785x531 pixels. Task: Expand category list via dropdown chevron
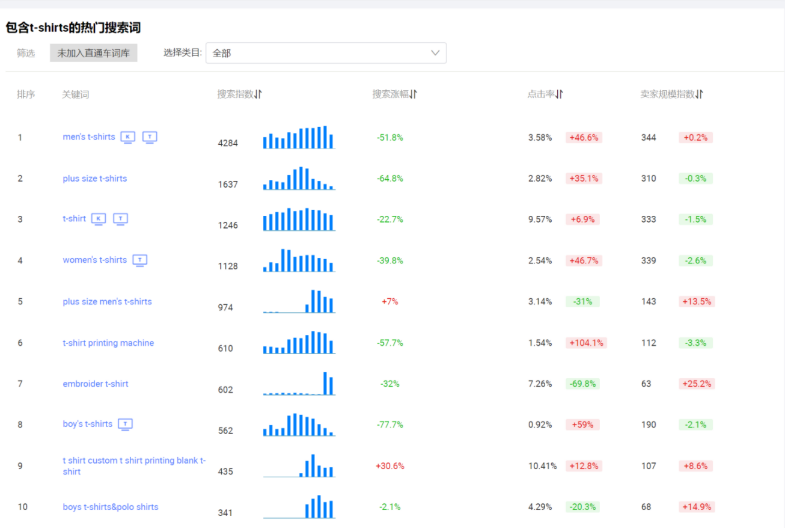click(x=435, y=53)
